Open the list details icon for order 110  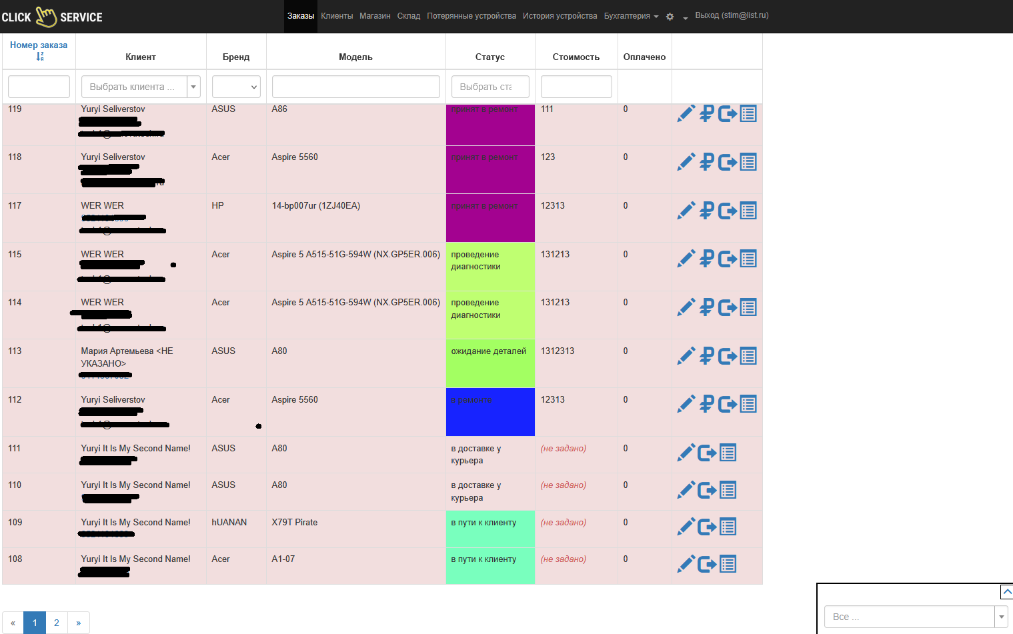[728, 490]
